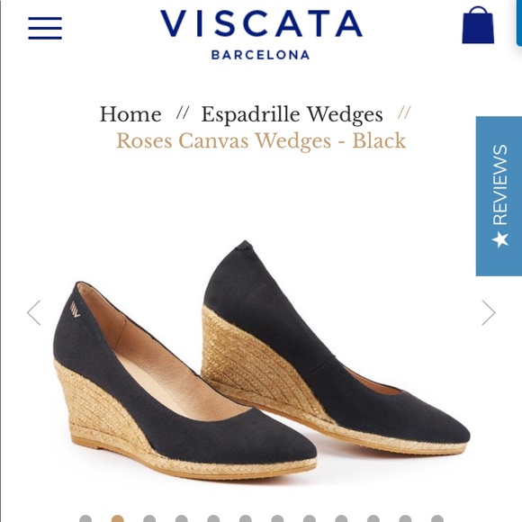Open the shopping bag

478,25
